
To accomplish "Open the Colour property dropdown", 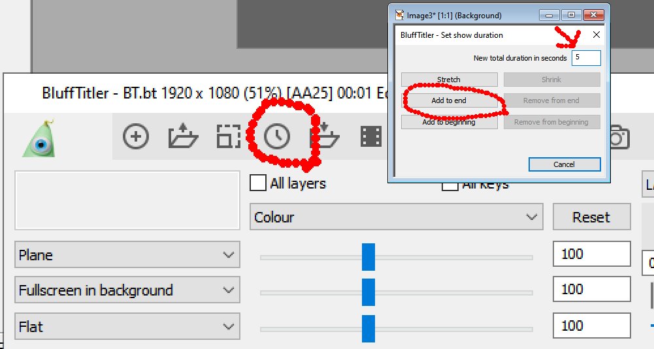I will pos(396,217).
